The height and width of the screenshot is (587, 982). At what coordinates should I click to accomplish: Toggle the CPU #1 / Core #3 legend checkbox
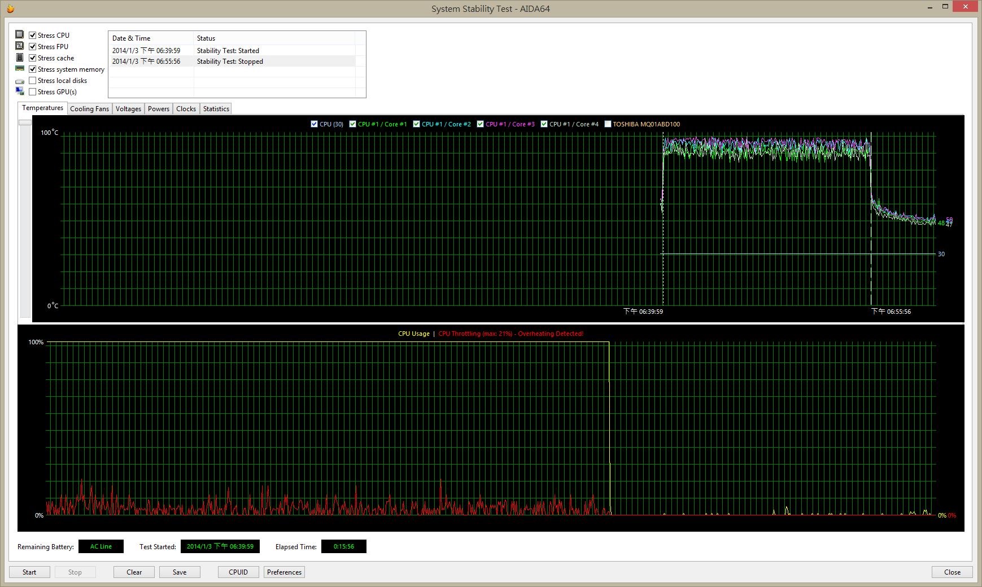tap(481, 124)
